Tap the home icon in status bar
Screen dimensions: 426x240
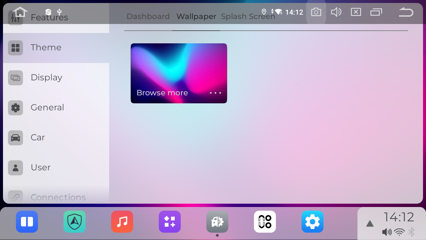click(20, 12)
